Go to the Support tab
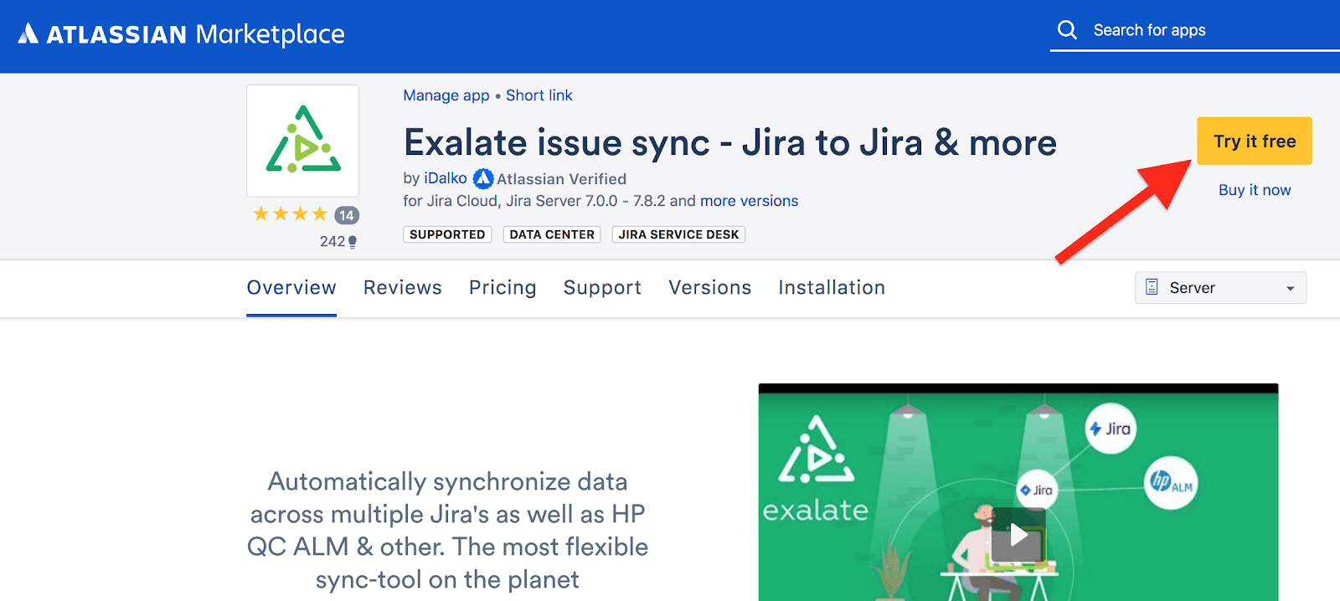 602,287
